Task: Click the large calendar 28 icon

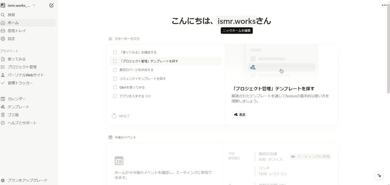Action: click(119, 161)
